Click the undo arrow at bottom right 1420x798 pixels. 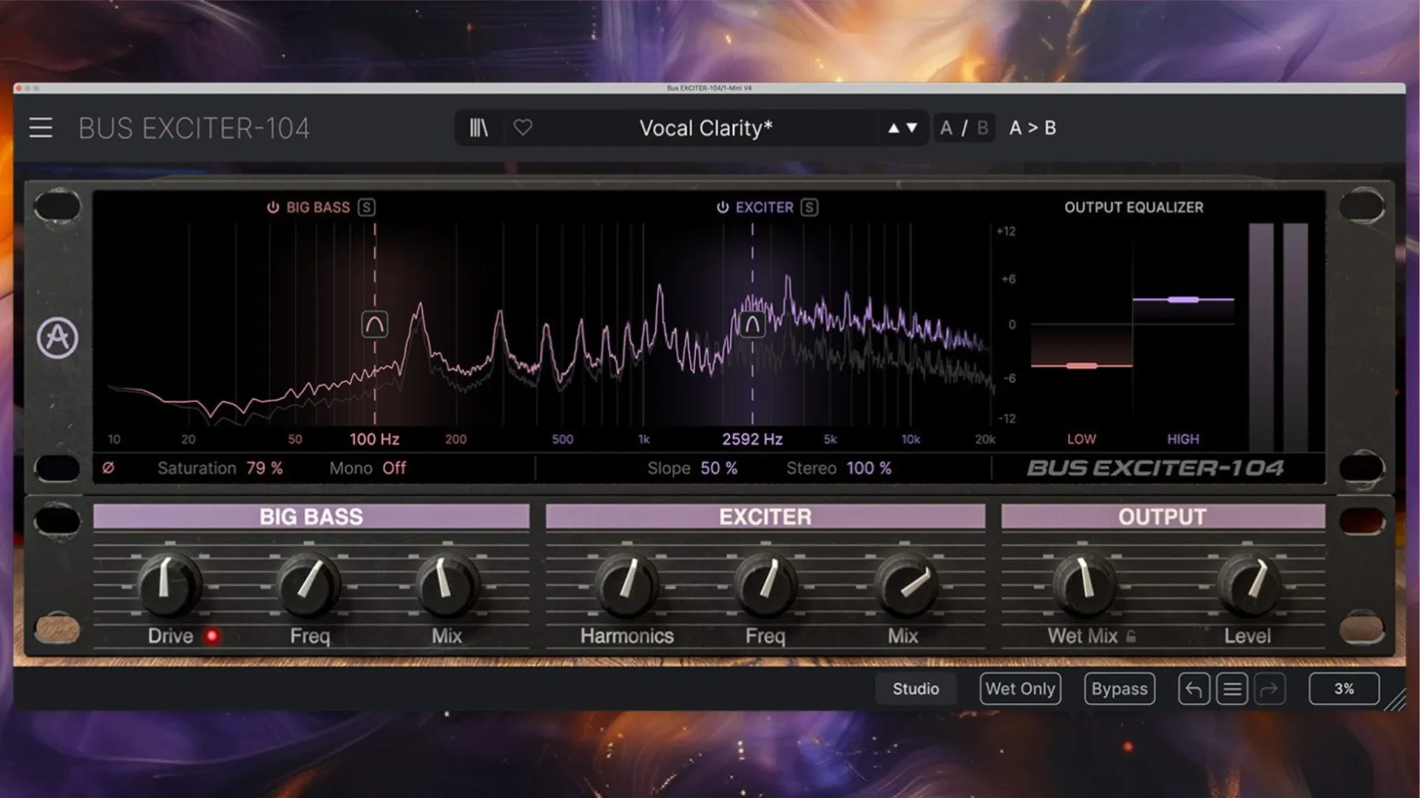click(1193, 688)
